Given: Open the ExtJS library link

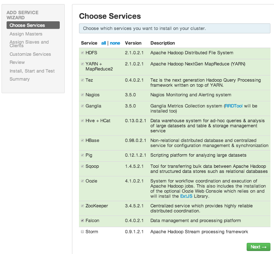Looking at the screenshot, I should point(186,196).
